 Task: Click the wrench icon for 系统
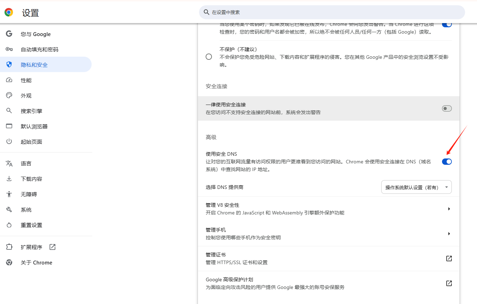point(9,210)
